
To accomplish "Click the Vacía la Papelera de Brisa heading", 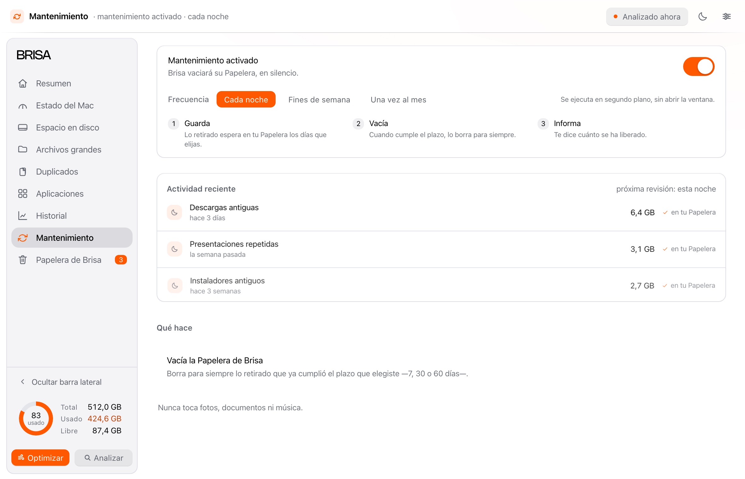I will pyautogui.click(x=215, y=361).
